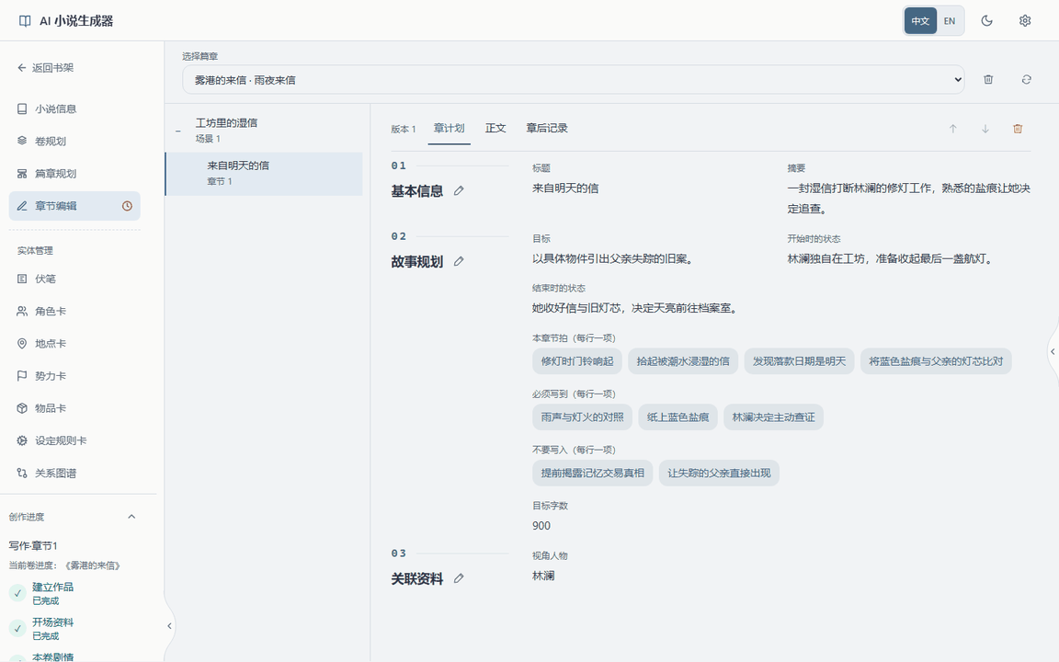This screenshot has width=1059, height=662.
Task: Switch to the 章后记录 tab
Action: pos(547,129)
